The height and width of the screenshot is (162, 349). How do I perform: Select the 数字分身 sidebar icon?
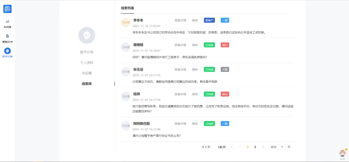7,51
